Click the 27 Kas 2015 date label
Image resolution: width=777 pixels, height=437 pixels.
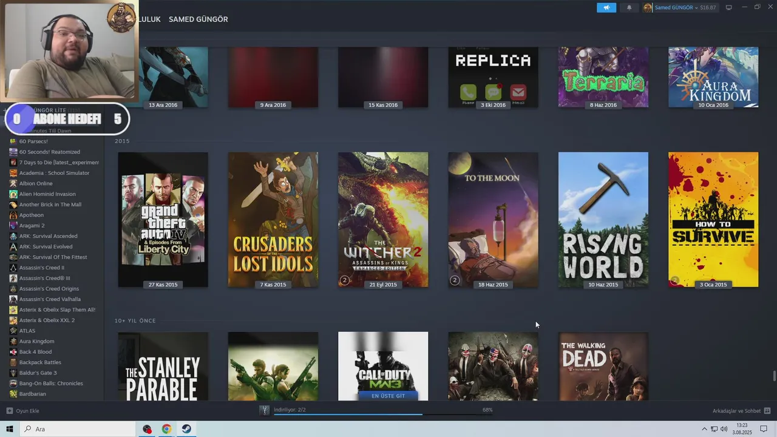pyautogui.click(x=163, y=285)
